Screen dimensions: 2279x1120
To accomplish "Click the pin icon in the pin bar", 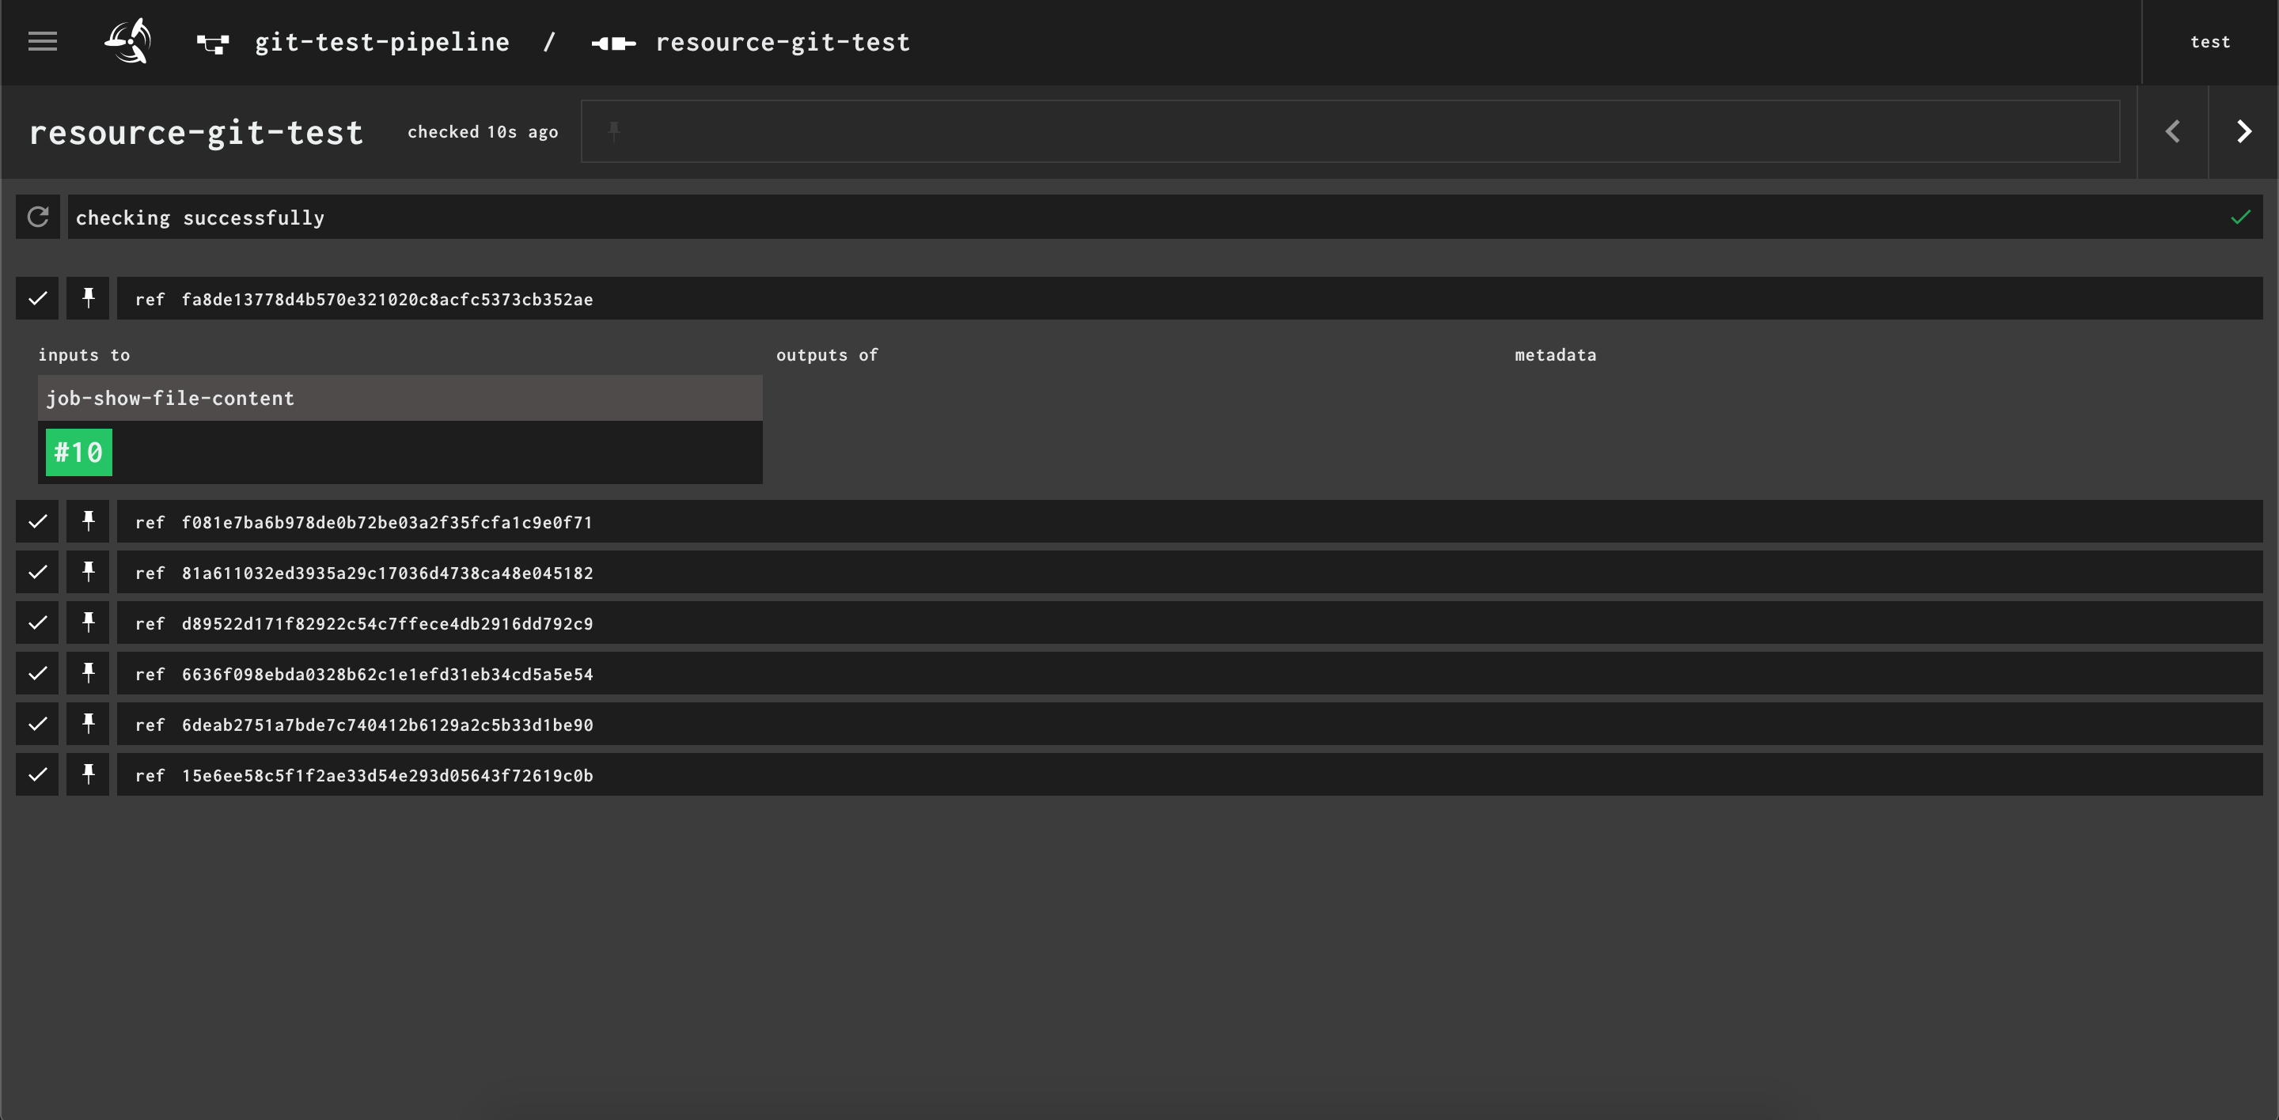I will pos(613,131).
